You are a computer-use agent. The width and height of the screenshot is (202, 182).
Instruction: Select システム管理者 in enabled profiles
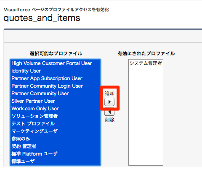[146, 63]
